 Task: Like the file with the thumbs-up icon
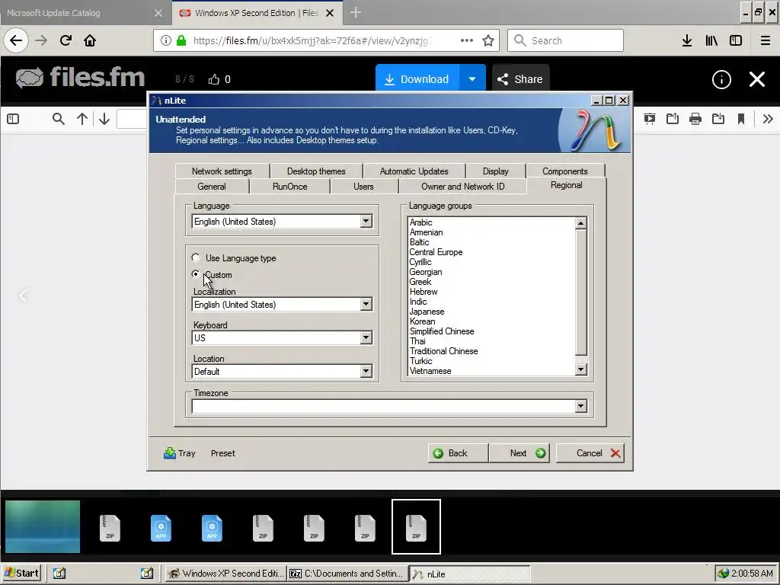coord(214,79)
